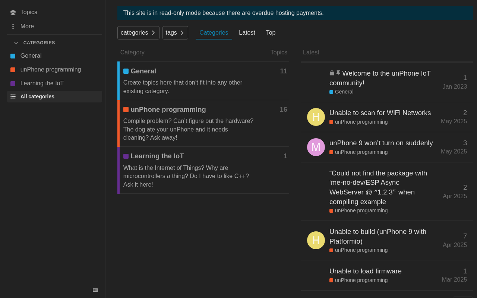Image resolution: width=477 pixels, height=298 pixels.
Task: Switch to the Top tab
Action: [x=271, y=33]
